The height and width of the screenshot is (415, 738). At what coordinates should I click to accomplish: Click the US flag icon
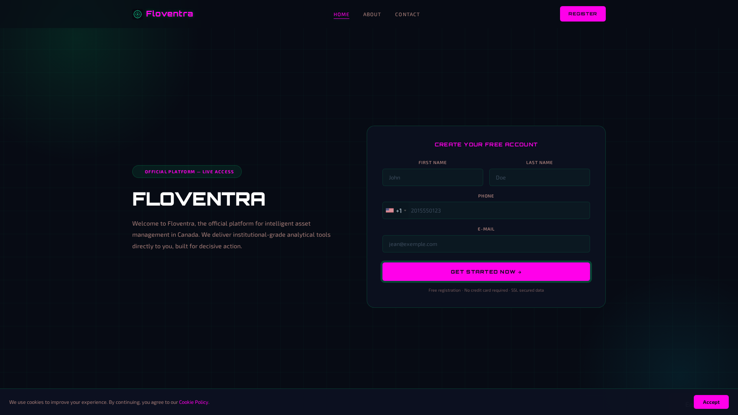pos(390,211)
